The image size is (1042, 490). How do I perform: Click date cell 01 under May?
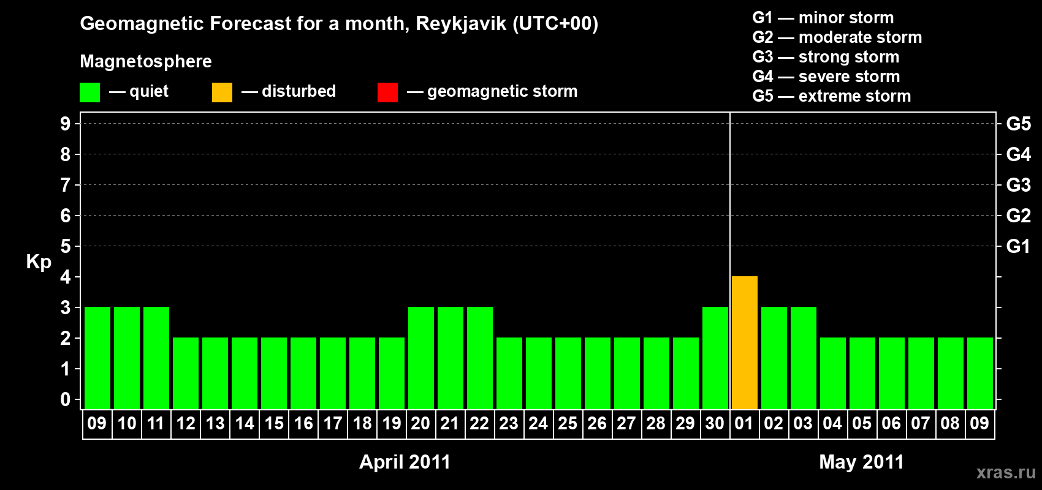(x=745, y=424)
